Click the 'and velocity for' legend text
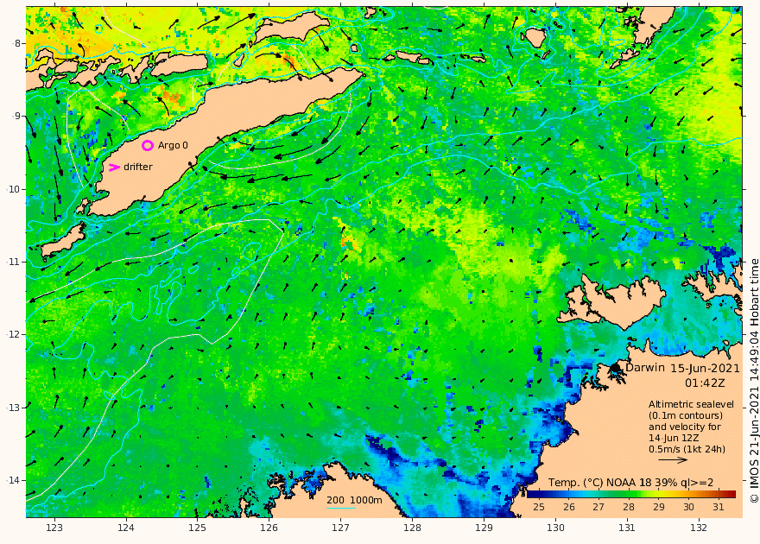The image size is (760, 544). click(x=685, y=427)
